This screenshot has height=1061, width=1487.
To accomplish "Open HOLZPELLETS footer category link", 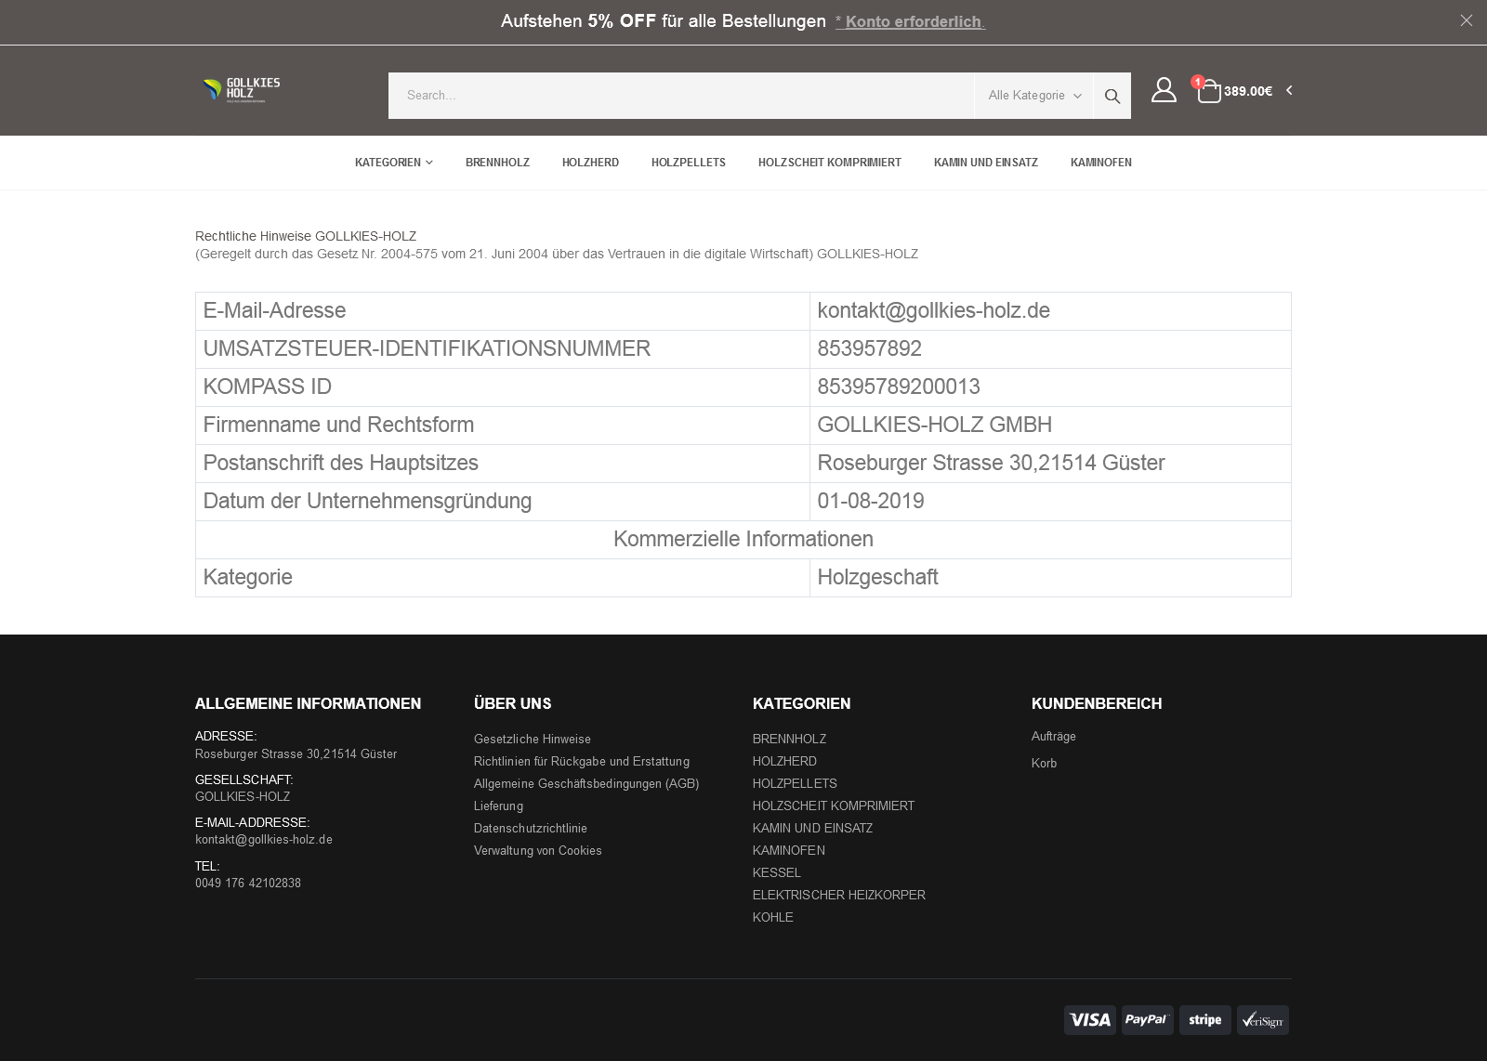I will [795, 784].
